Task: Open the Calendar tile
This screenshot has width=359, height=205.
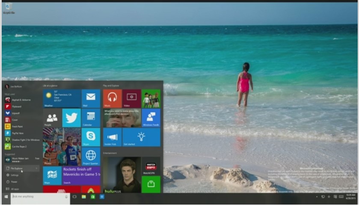Action: [91, 118]
